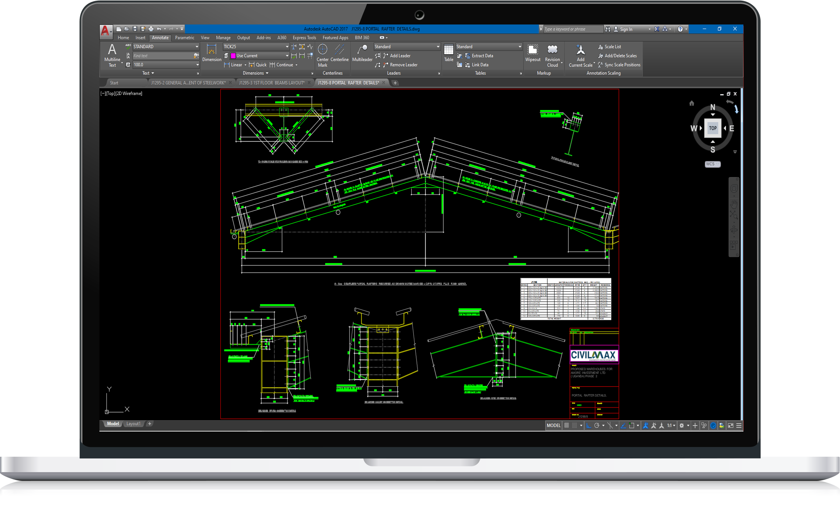
Task: Switch to J1295-3 1ST FLOOR BEAMS LAYOUT tab
Action: point(272,83)
